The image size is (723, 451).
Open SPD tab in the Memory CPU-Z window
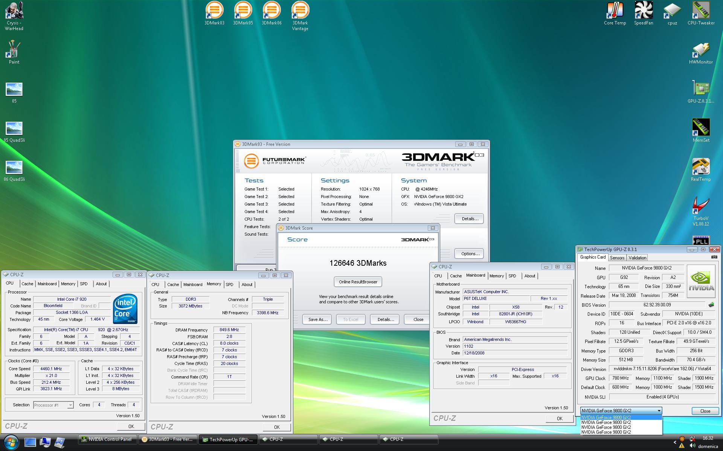click(x=229, y=285)
